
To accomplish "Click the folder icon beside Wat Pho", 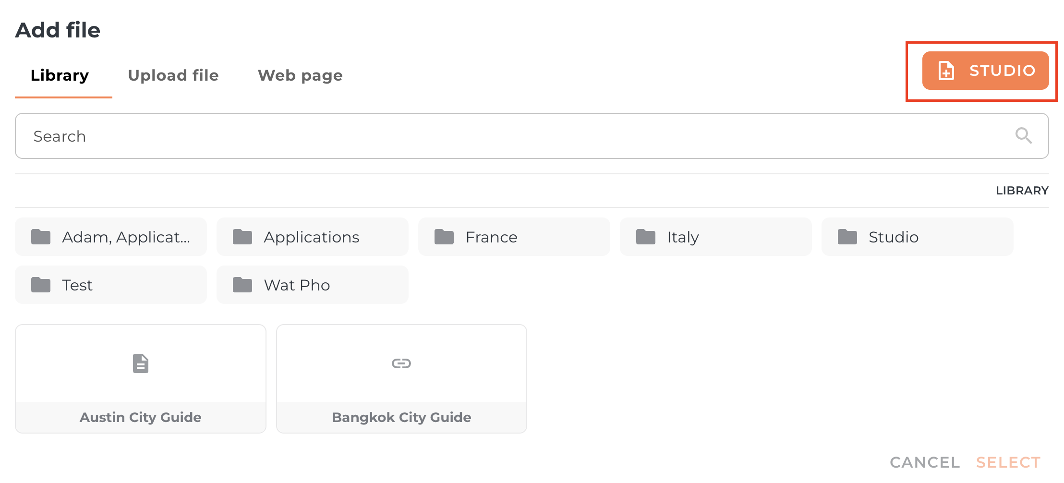I will pyautogui.click(x=242, y=285).
